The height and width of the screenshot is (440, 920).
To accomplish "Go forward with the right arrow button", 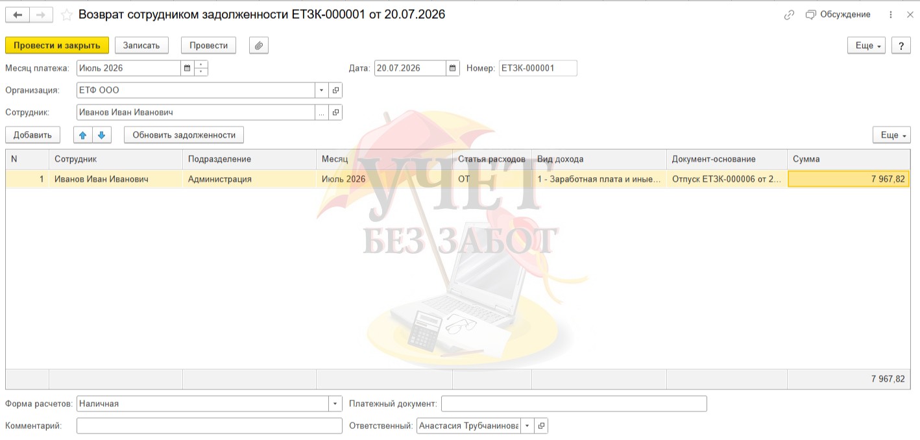I will [x=41, y=14].
